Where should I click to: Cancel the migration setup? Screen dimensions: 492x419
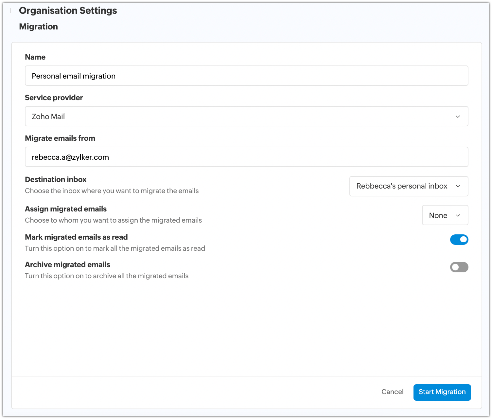[x=392, y=392]
